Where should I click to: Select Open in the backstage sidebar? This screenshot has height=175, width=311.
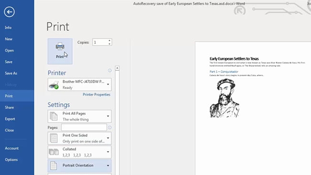click(9, 50)
